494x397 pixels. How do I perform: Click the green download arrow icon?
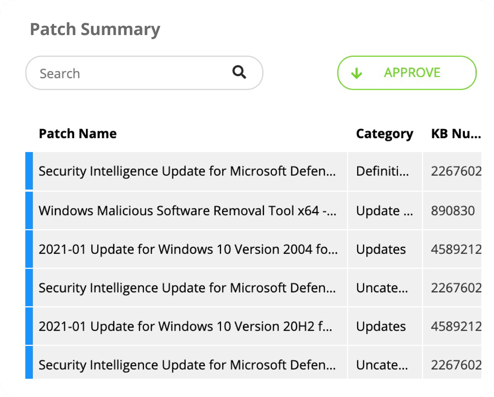(356, 73)
